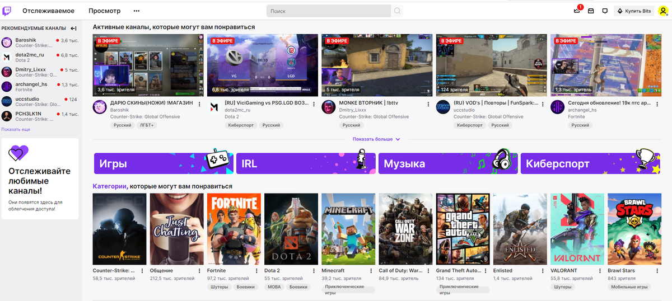Open Call of Duty Warzone category cover
This screenshot has height=301, width=672.
point(406,229)
